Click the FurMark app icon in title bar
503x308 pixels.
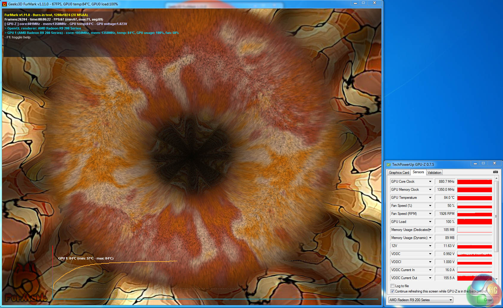coord(4,4)
